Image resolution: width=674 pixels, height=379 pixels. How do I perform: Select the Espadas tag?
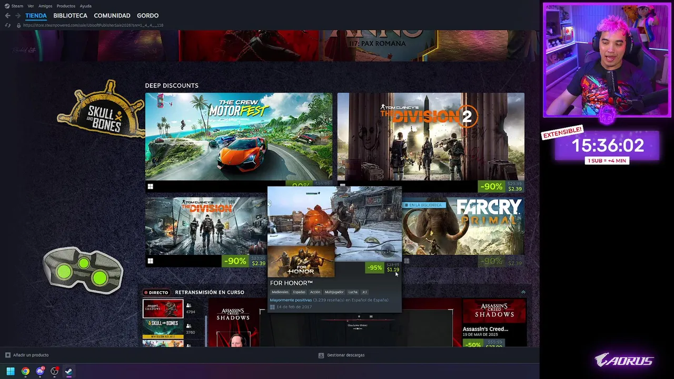point(299,292)
